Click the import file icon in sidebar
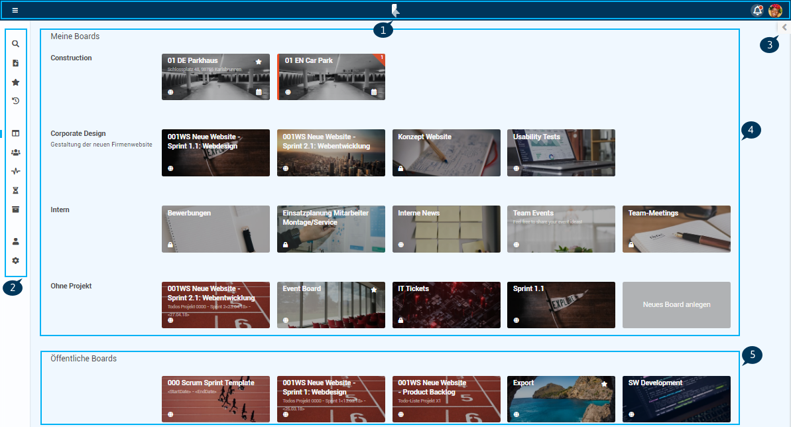 15,63
